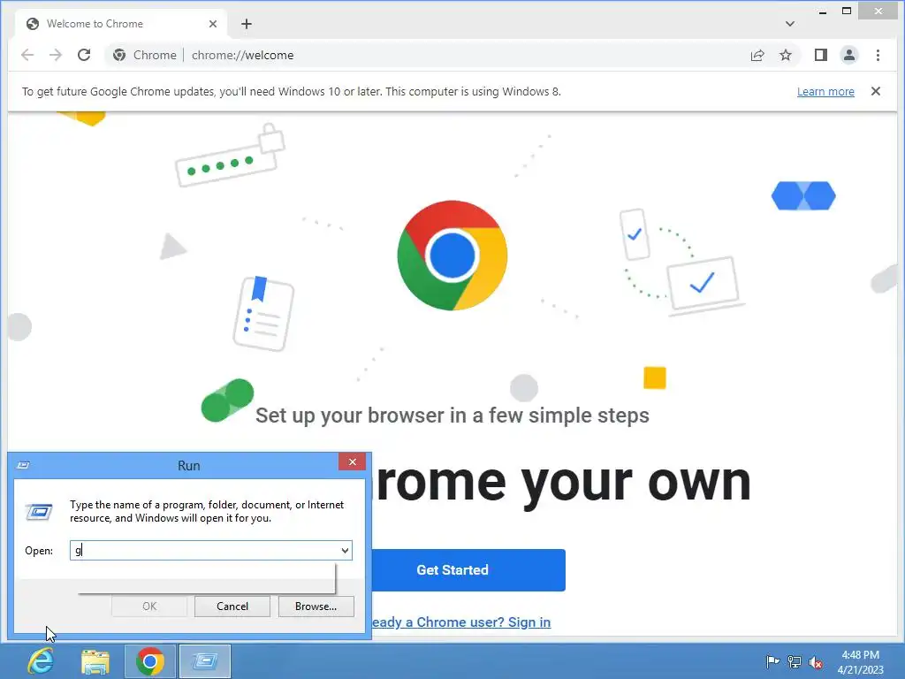
Task: Click Browse... in the Run dialog
Action: click(316, 607)
